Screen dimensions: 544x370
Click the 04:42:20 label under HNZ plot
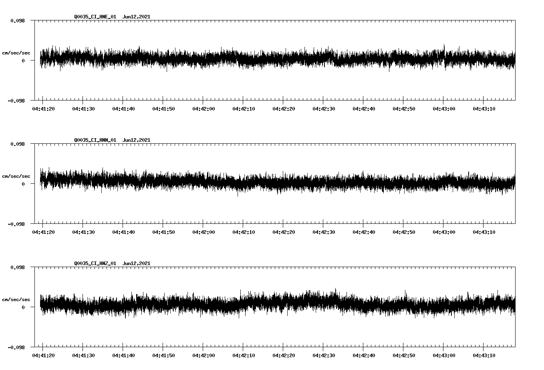click(x=284, y=356)
